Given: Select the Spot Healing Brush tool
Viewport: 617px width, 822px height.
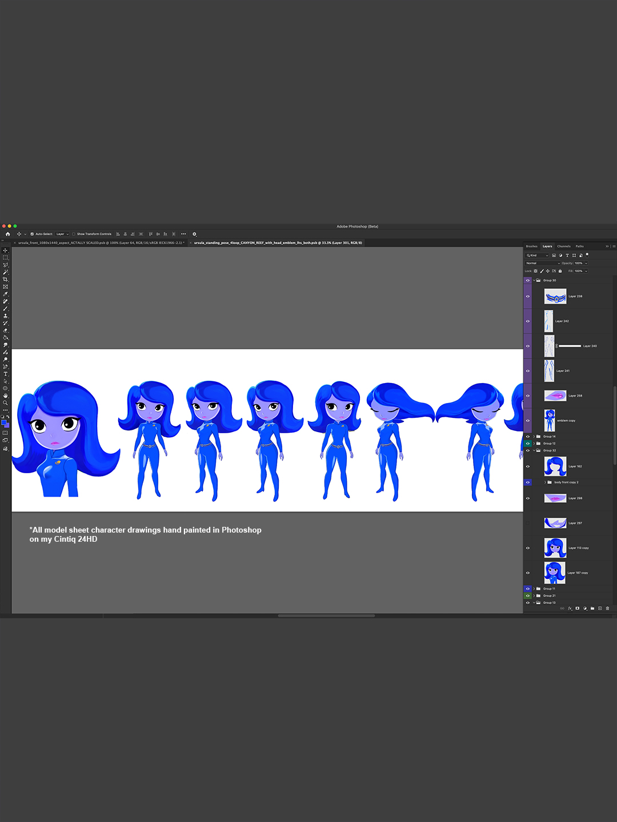Looking at the screenshot, I should [5, 301].
